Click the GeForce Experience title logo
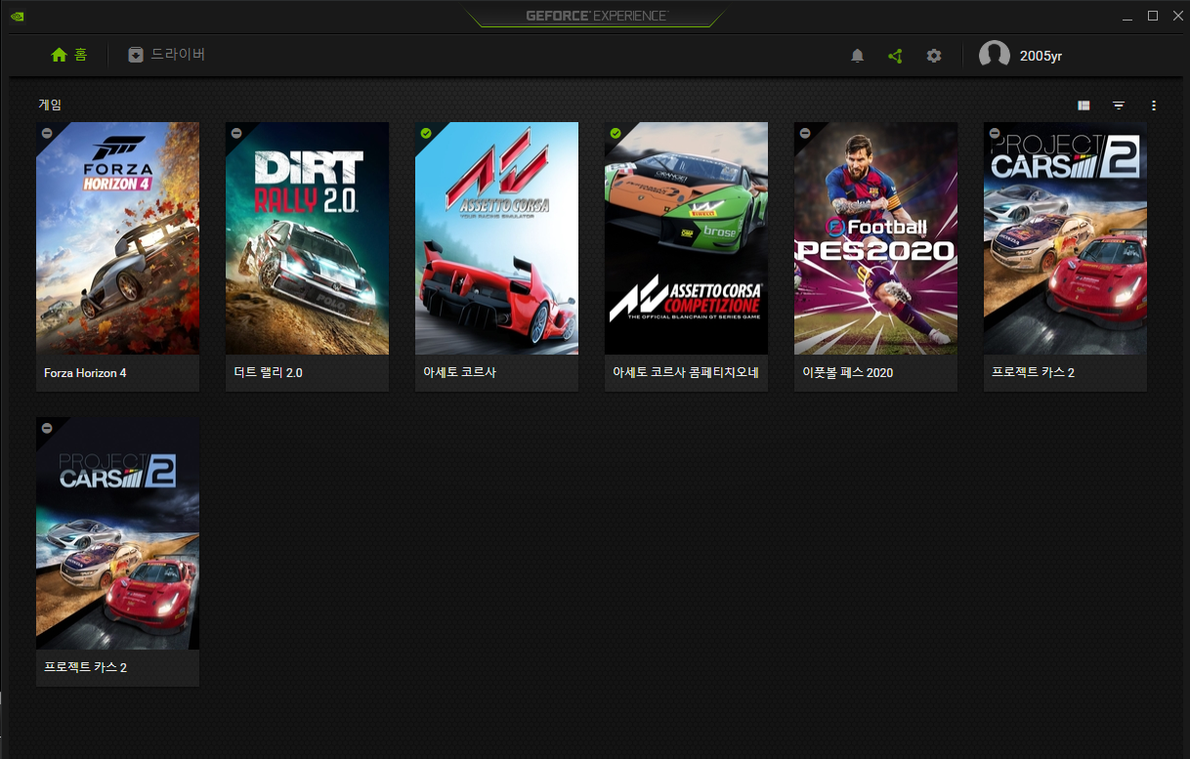This screenshot has width=1190, height=759. tap(596, 16)
